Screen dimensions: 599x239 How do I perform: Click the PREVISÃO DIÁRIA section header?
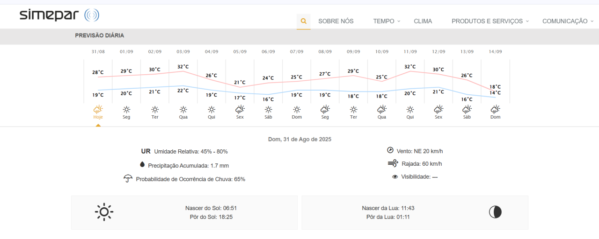tap(100, 35)
